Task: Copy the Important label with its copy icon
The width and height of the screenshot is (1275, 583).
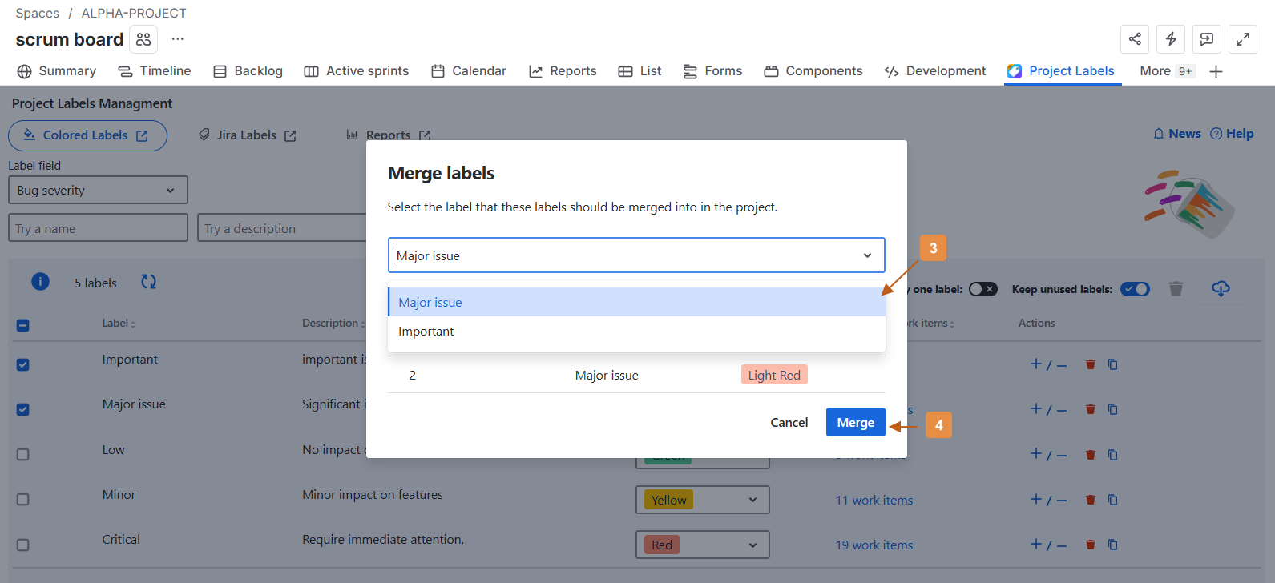Action: click(x=1112, y=364)
